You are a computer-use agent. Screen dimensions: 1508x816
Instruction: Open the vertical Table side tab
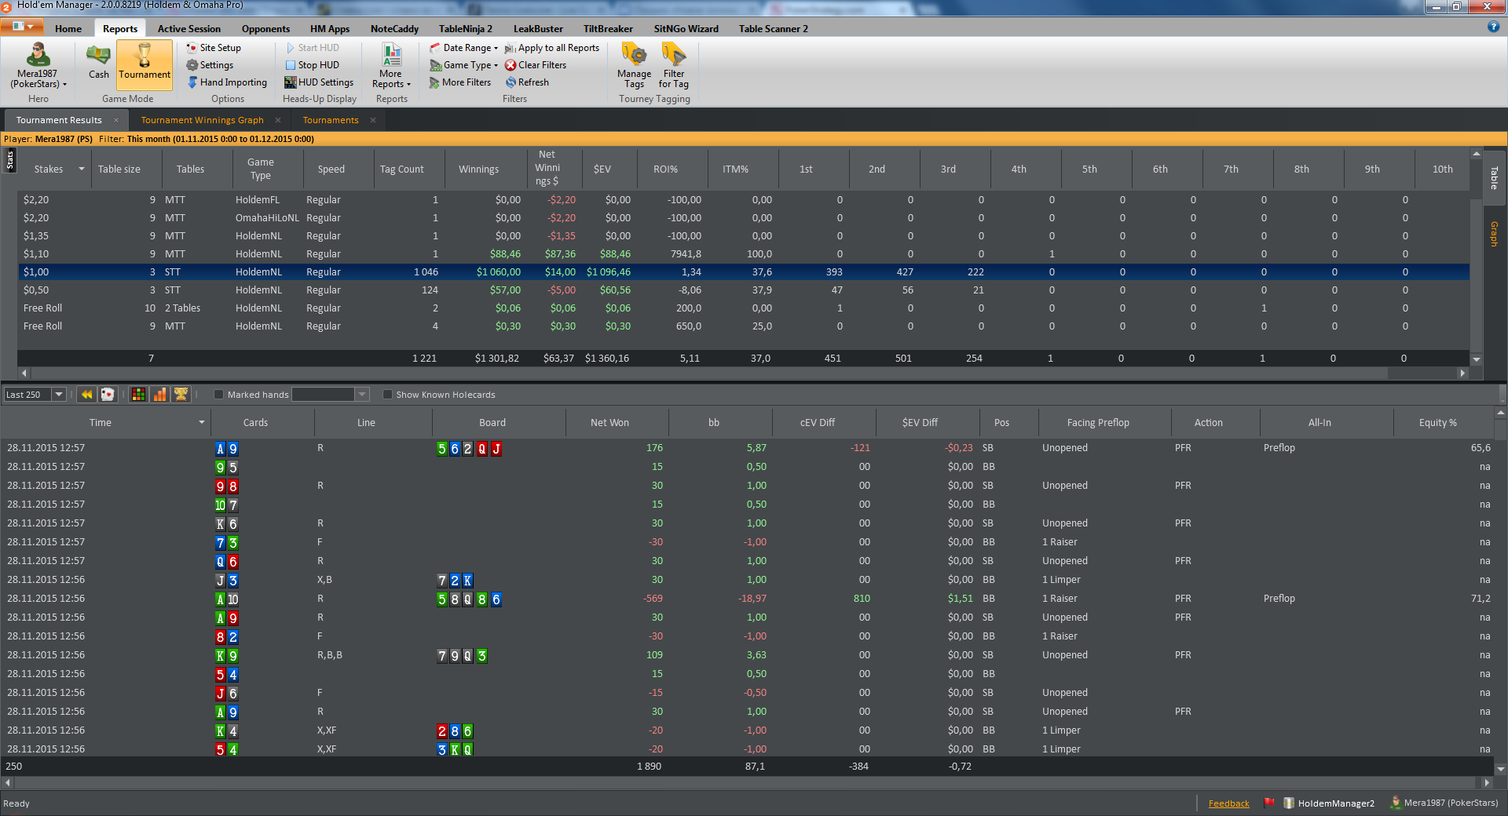(1494, 178)
